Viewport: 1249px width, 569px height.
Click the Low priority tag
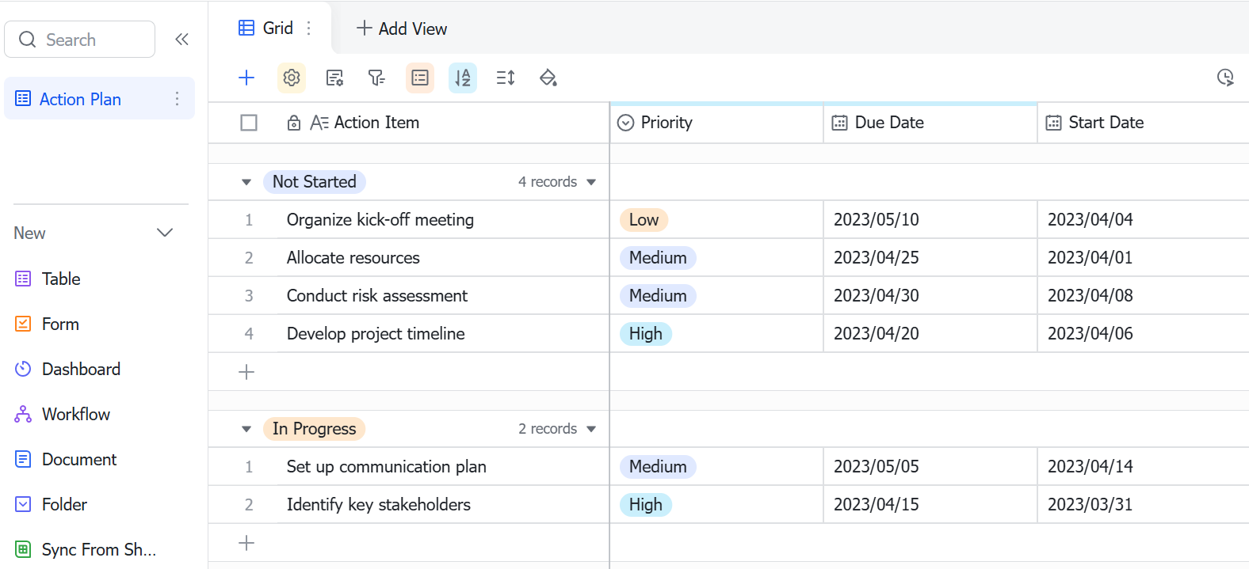[644, 220]
